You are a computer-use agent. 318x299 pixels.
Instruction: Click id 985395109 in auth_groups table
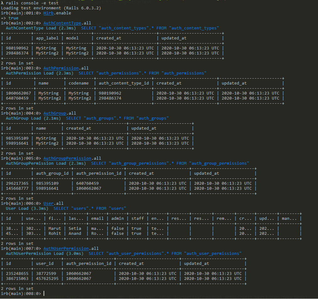17,138
